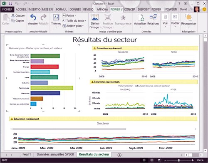Open the Relations diagram icon
Screen dimensions: 208x163
[x=153, y=17]
